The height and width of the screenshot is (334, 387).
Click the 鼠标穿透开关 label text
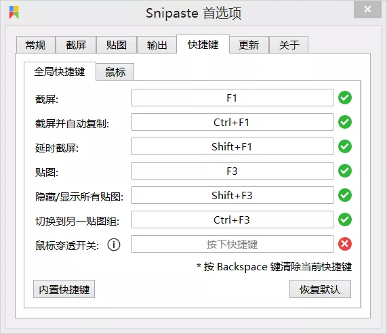click(x=67, y=245)
